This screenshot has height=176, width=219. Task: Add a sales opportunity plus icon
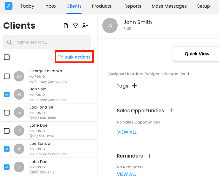(x=172, y=110)
